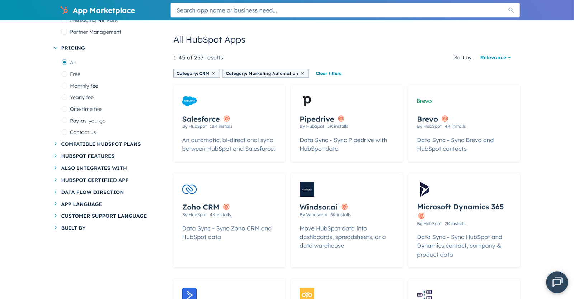Open the Brevo app title
Image resolution: width=574 pixels, height=299 pixels.
(427, 119)
